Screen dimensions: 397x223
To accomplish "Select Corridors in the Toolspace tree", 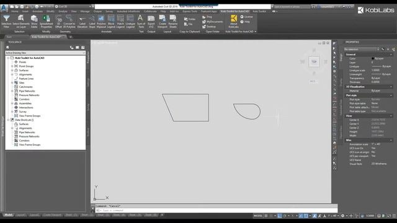I will coord(24,99).
